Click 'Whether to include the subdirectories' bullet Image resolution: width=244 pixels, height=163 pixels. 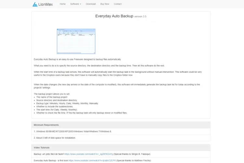55,107
